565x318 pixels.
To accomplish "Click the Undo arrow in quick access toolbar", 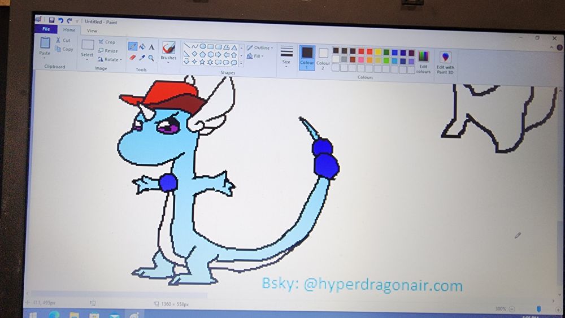I will click(x=60, y=20).
